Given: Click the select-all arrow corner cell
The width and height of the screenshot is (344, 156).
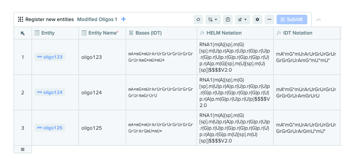Looking at the screenshot, I should coord(23,33).
